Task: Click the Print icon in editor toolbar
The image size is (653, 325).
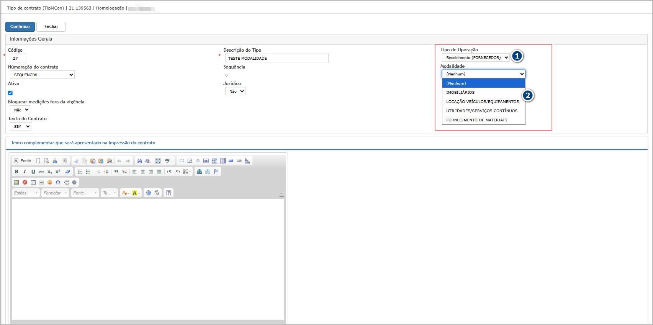Action: (55, 161)
